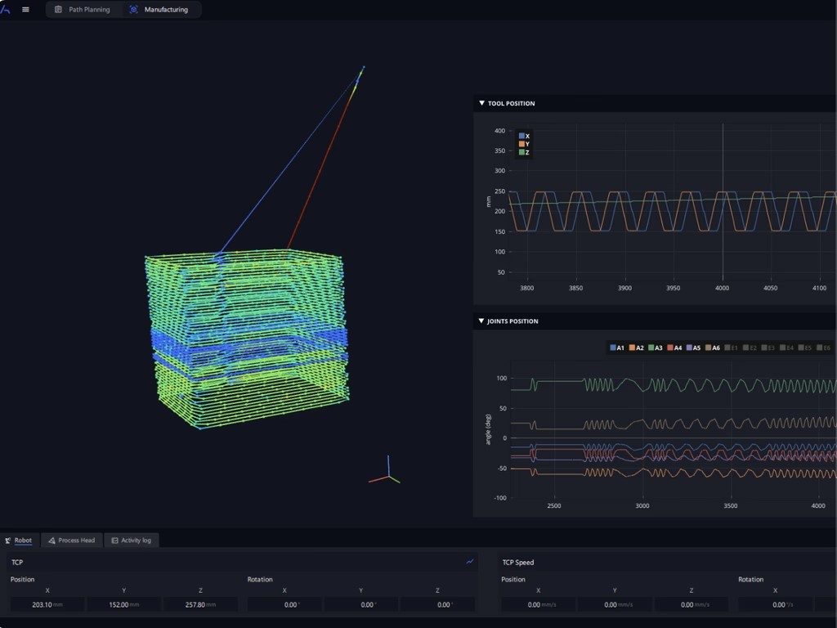Click the Activity log tab icon
The width and height of the screenshot is (837, 628).
tap(114, 541)
